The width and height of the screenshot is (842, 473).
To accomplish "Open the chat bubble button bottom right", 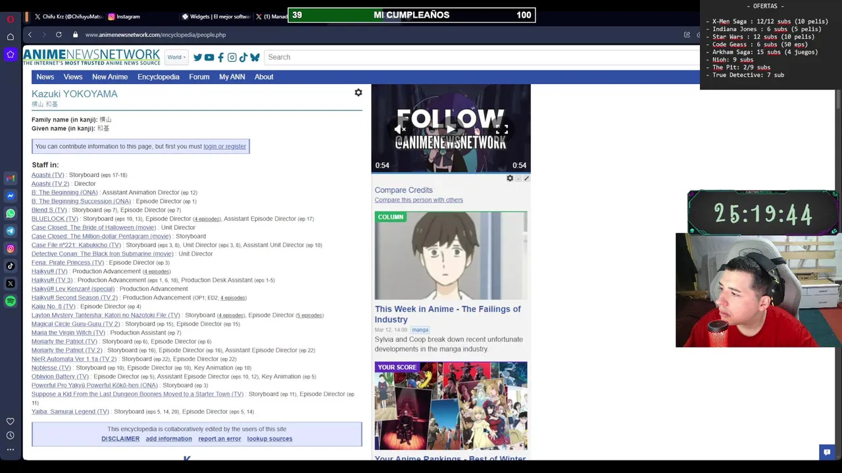I will (827, 451).
